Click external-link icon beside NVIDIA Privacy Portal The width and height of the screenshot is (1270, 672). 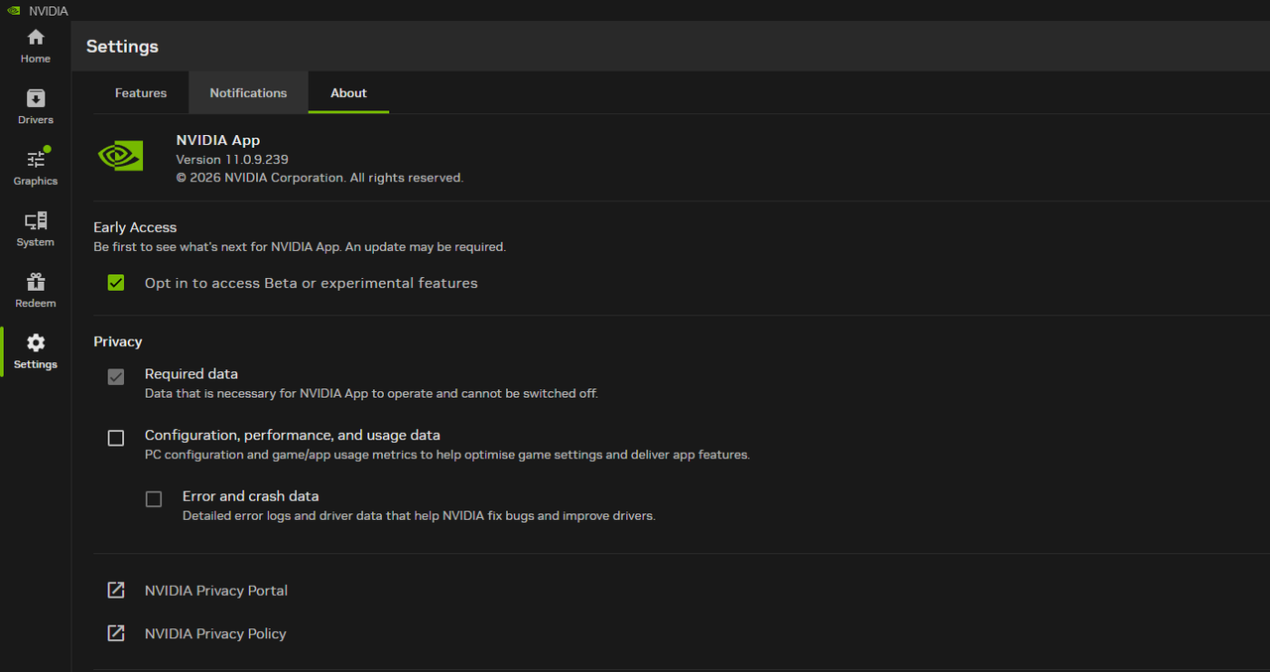click(116, 591)
